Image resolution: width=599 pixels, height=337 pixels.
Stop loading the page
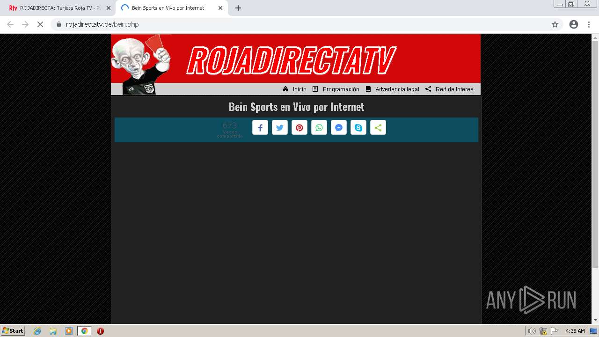tap(40, 24)
